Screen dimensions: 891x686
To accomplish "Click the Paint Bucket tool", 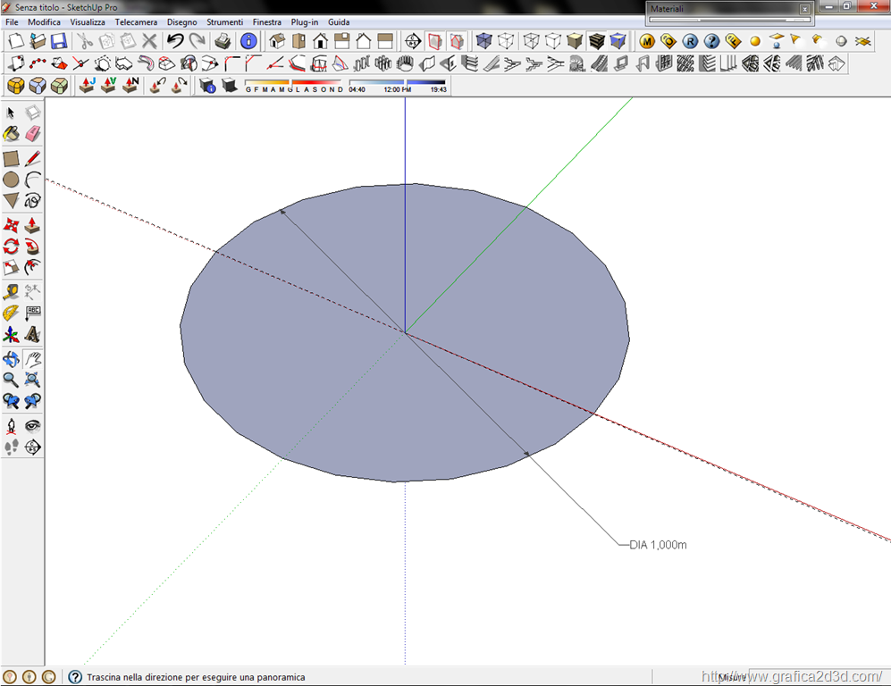I will pyautogui.click(x=11, y=134).
